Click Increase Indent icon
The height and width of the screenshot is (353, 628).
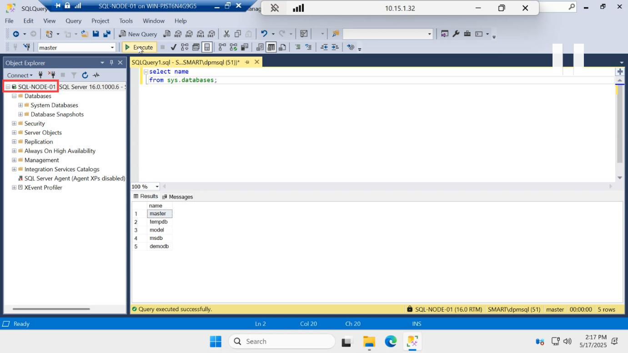pos(335,47)
